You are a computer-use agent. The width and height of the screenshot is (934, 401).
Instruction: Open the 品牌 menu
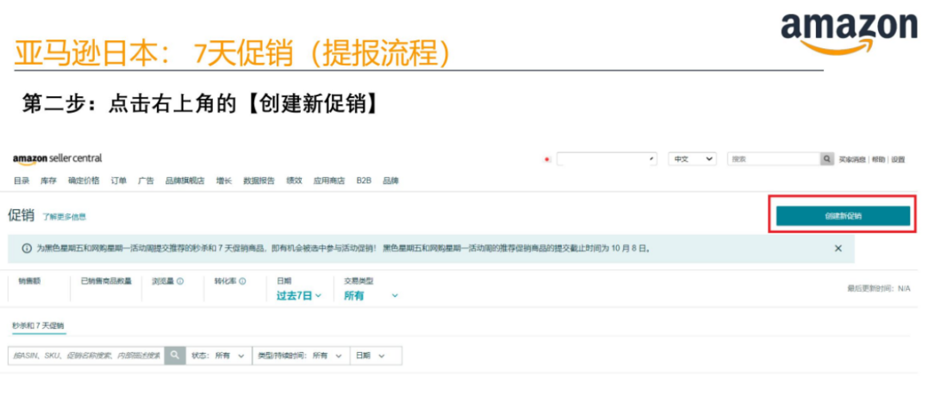tap(391, 181)
